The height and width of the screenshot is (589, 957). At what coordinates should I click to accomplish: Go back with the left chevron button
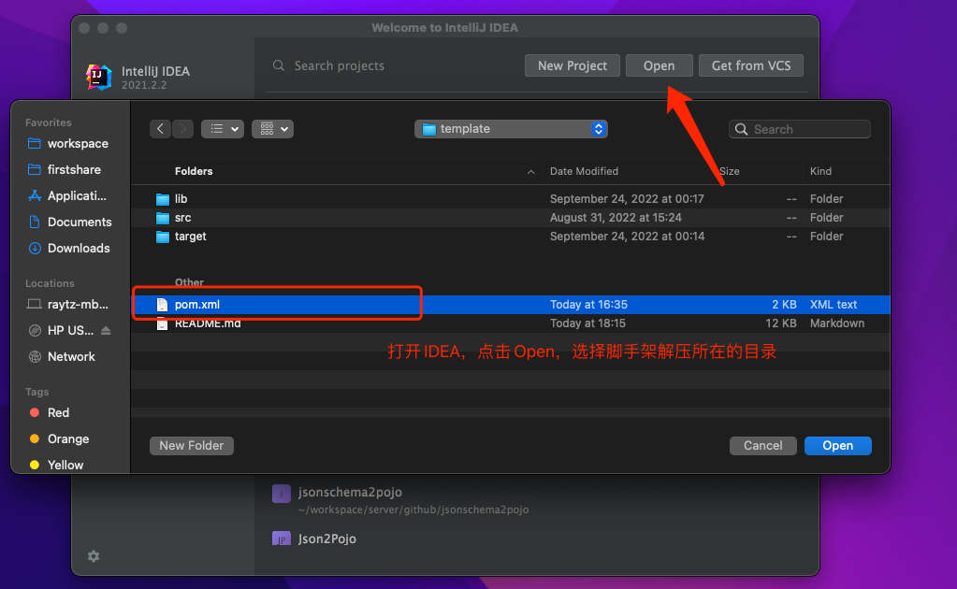pos(160,129)
